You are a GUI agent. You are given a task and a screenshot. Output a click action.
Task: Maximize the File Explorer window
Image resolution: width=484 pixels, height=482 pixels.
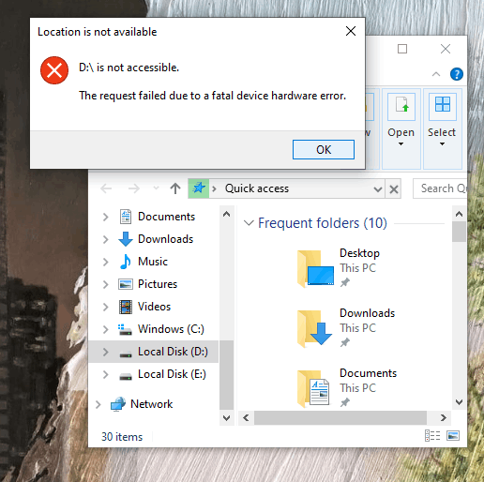pos(402,49)
